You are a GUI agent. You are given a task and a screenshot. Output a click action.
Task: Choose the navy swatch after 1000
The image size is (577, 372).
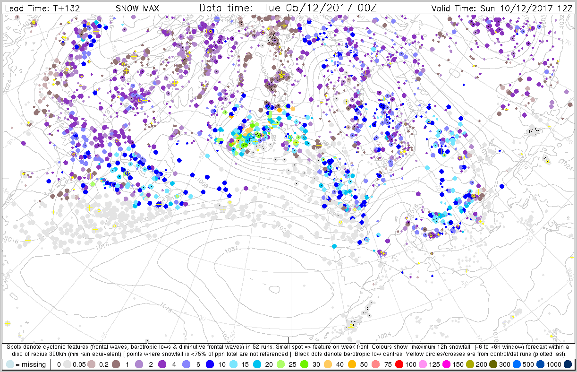coord(568,364)
